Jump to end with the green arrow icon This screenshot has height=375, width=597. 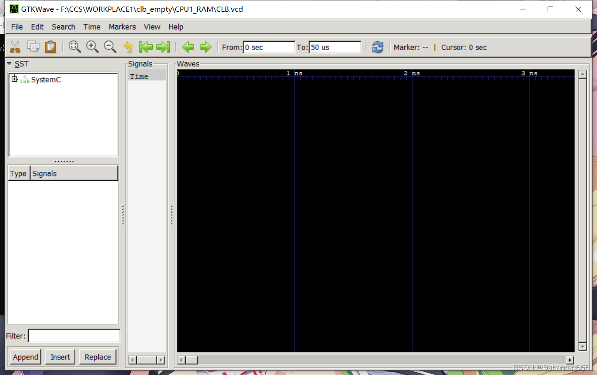(x=163, y=46)
